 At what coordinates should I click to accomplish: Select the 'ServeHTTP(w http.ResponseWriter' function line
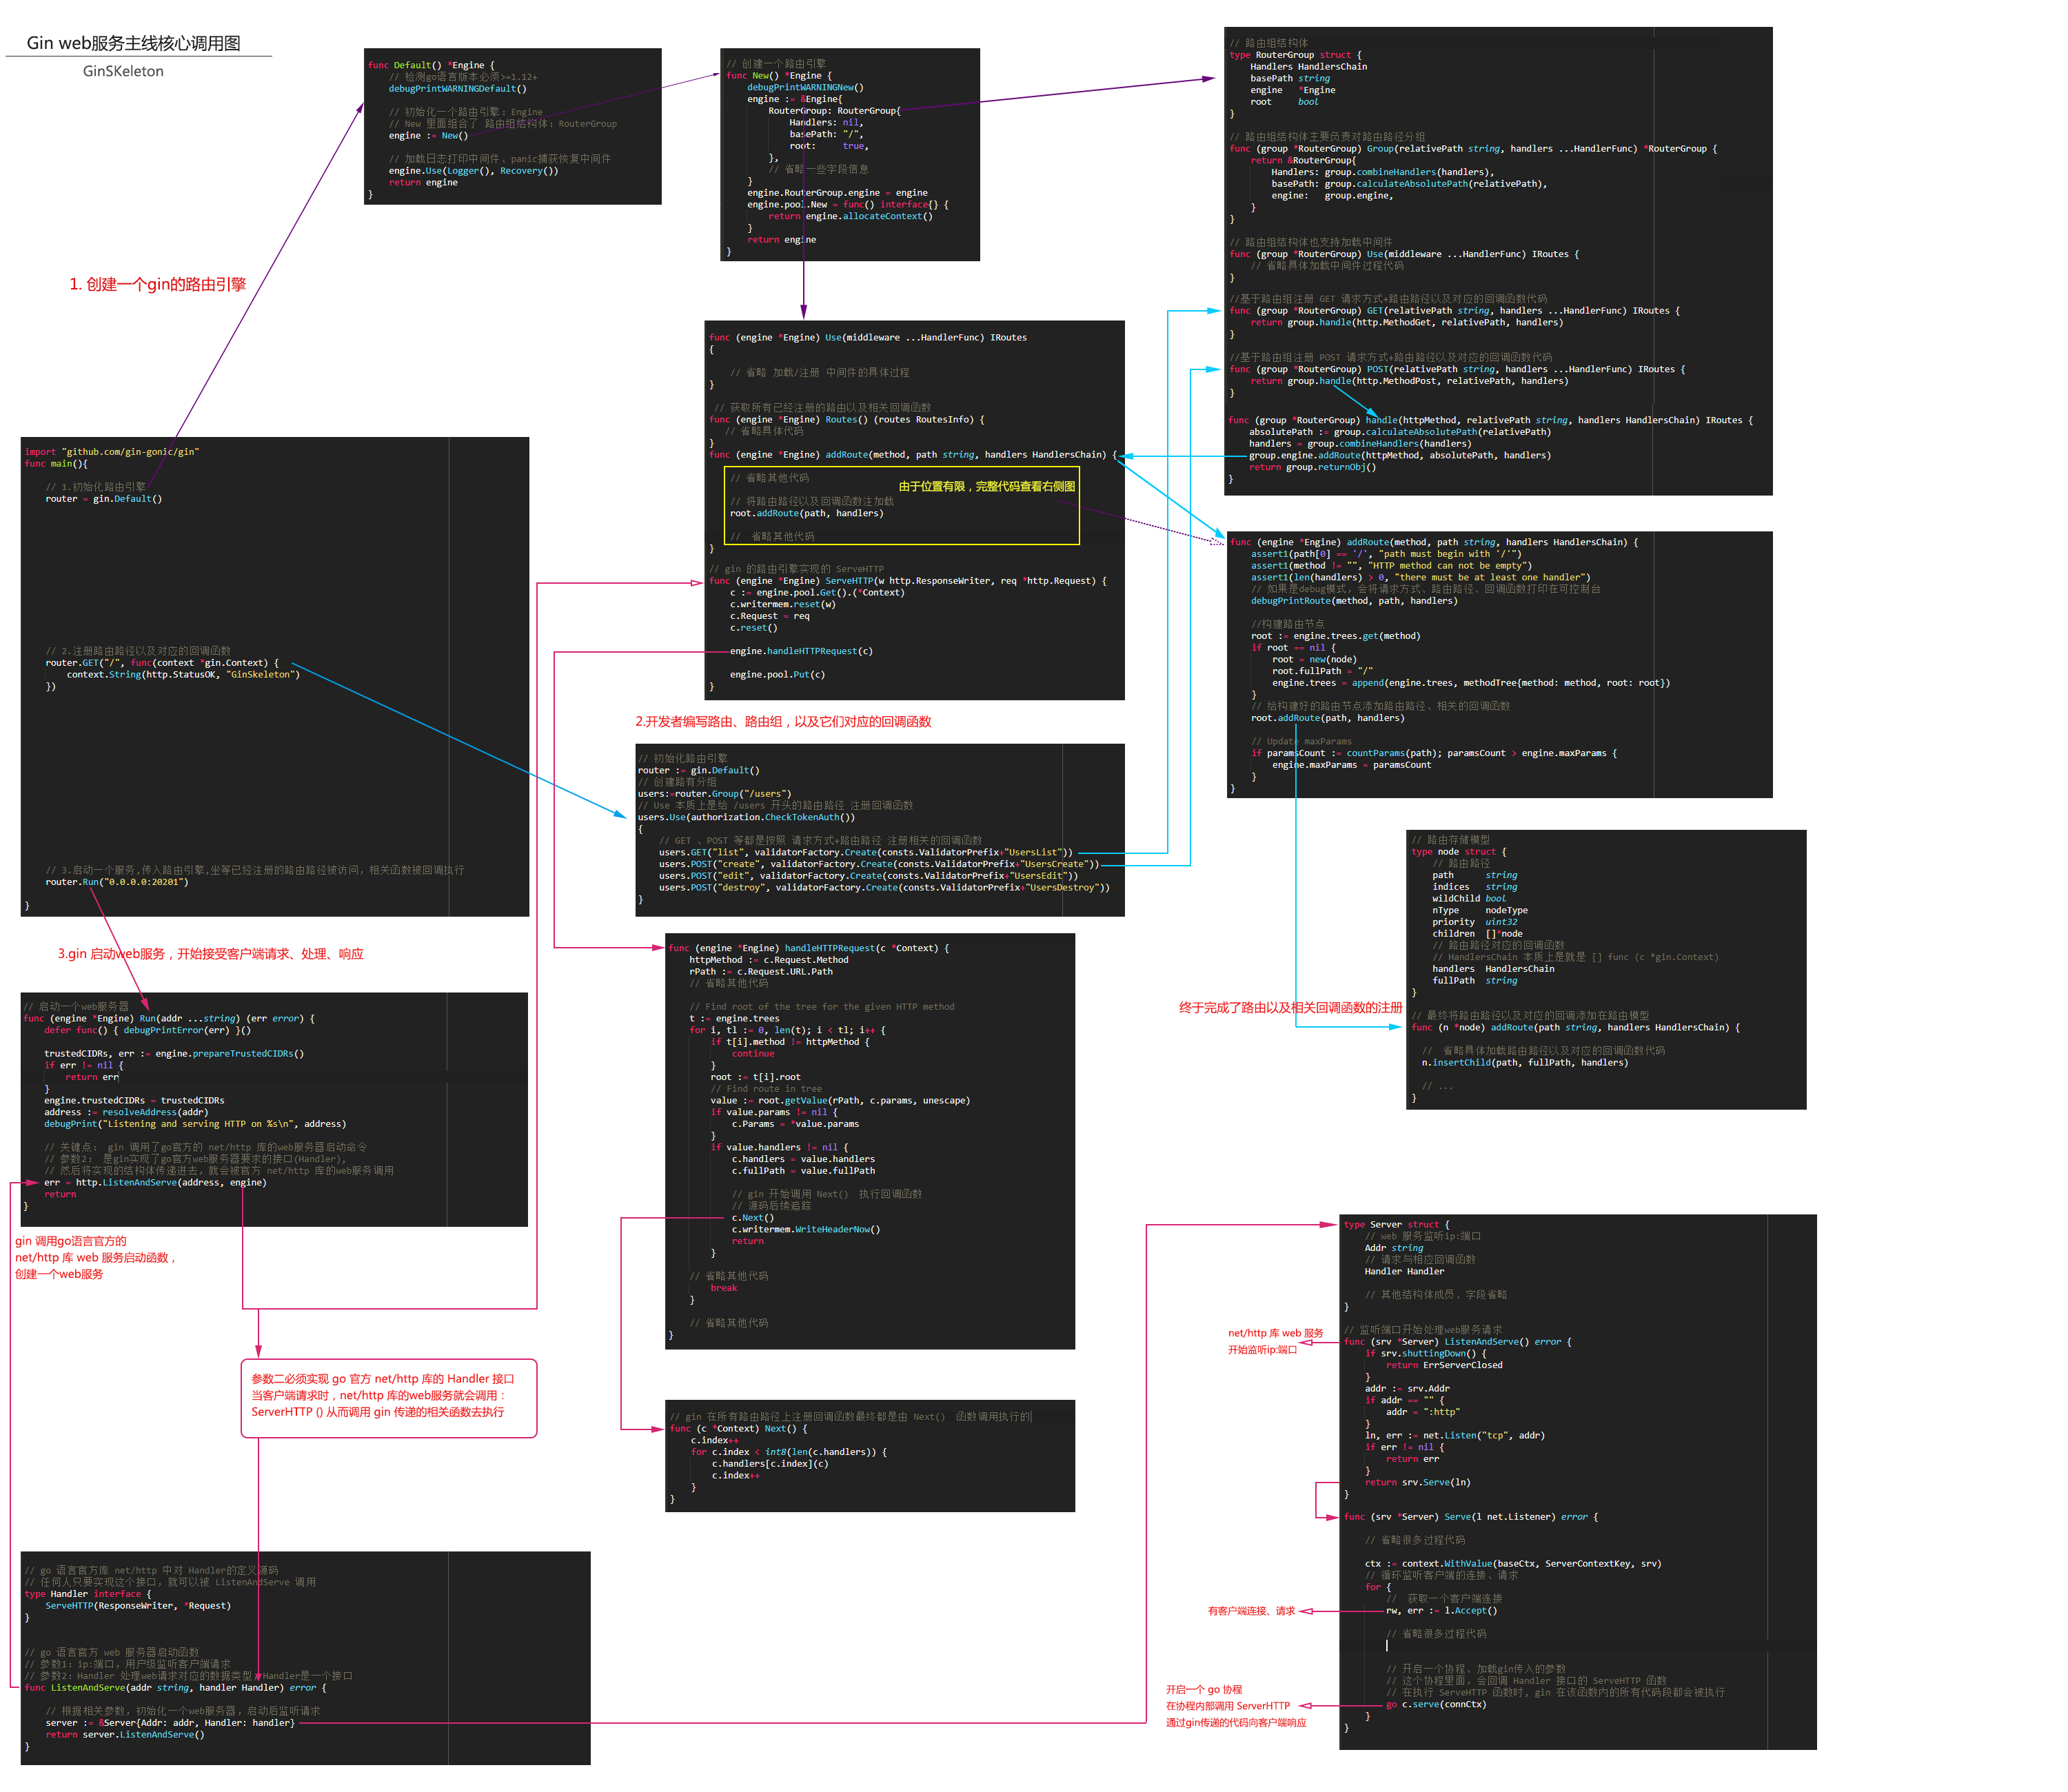pyautogui.click(x=908, y=580)
